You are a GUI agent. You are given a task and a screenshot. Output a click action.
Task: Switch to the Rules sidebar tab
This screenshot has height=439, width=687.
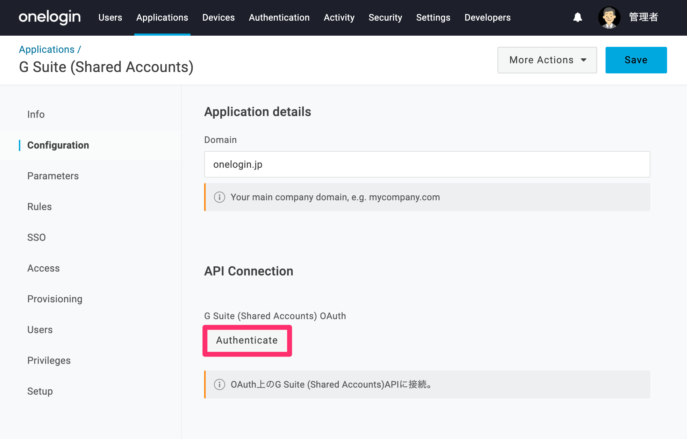(40, 207)
